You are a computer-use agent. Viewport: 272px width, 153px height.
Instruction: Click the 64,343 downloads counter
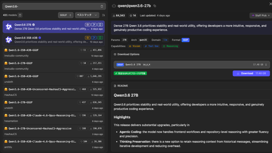[118, 15]
